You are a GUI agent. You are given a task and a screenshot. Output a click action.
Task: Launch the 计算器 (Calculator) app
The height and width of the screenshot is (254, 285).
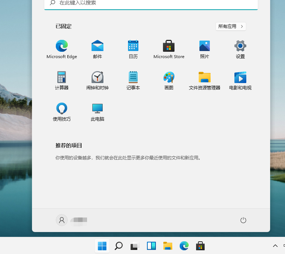pos(62,77)
